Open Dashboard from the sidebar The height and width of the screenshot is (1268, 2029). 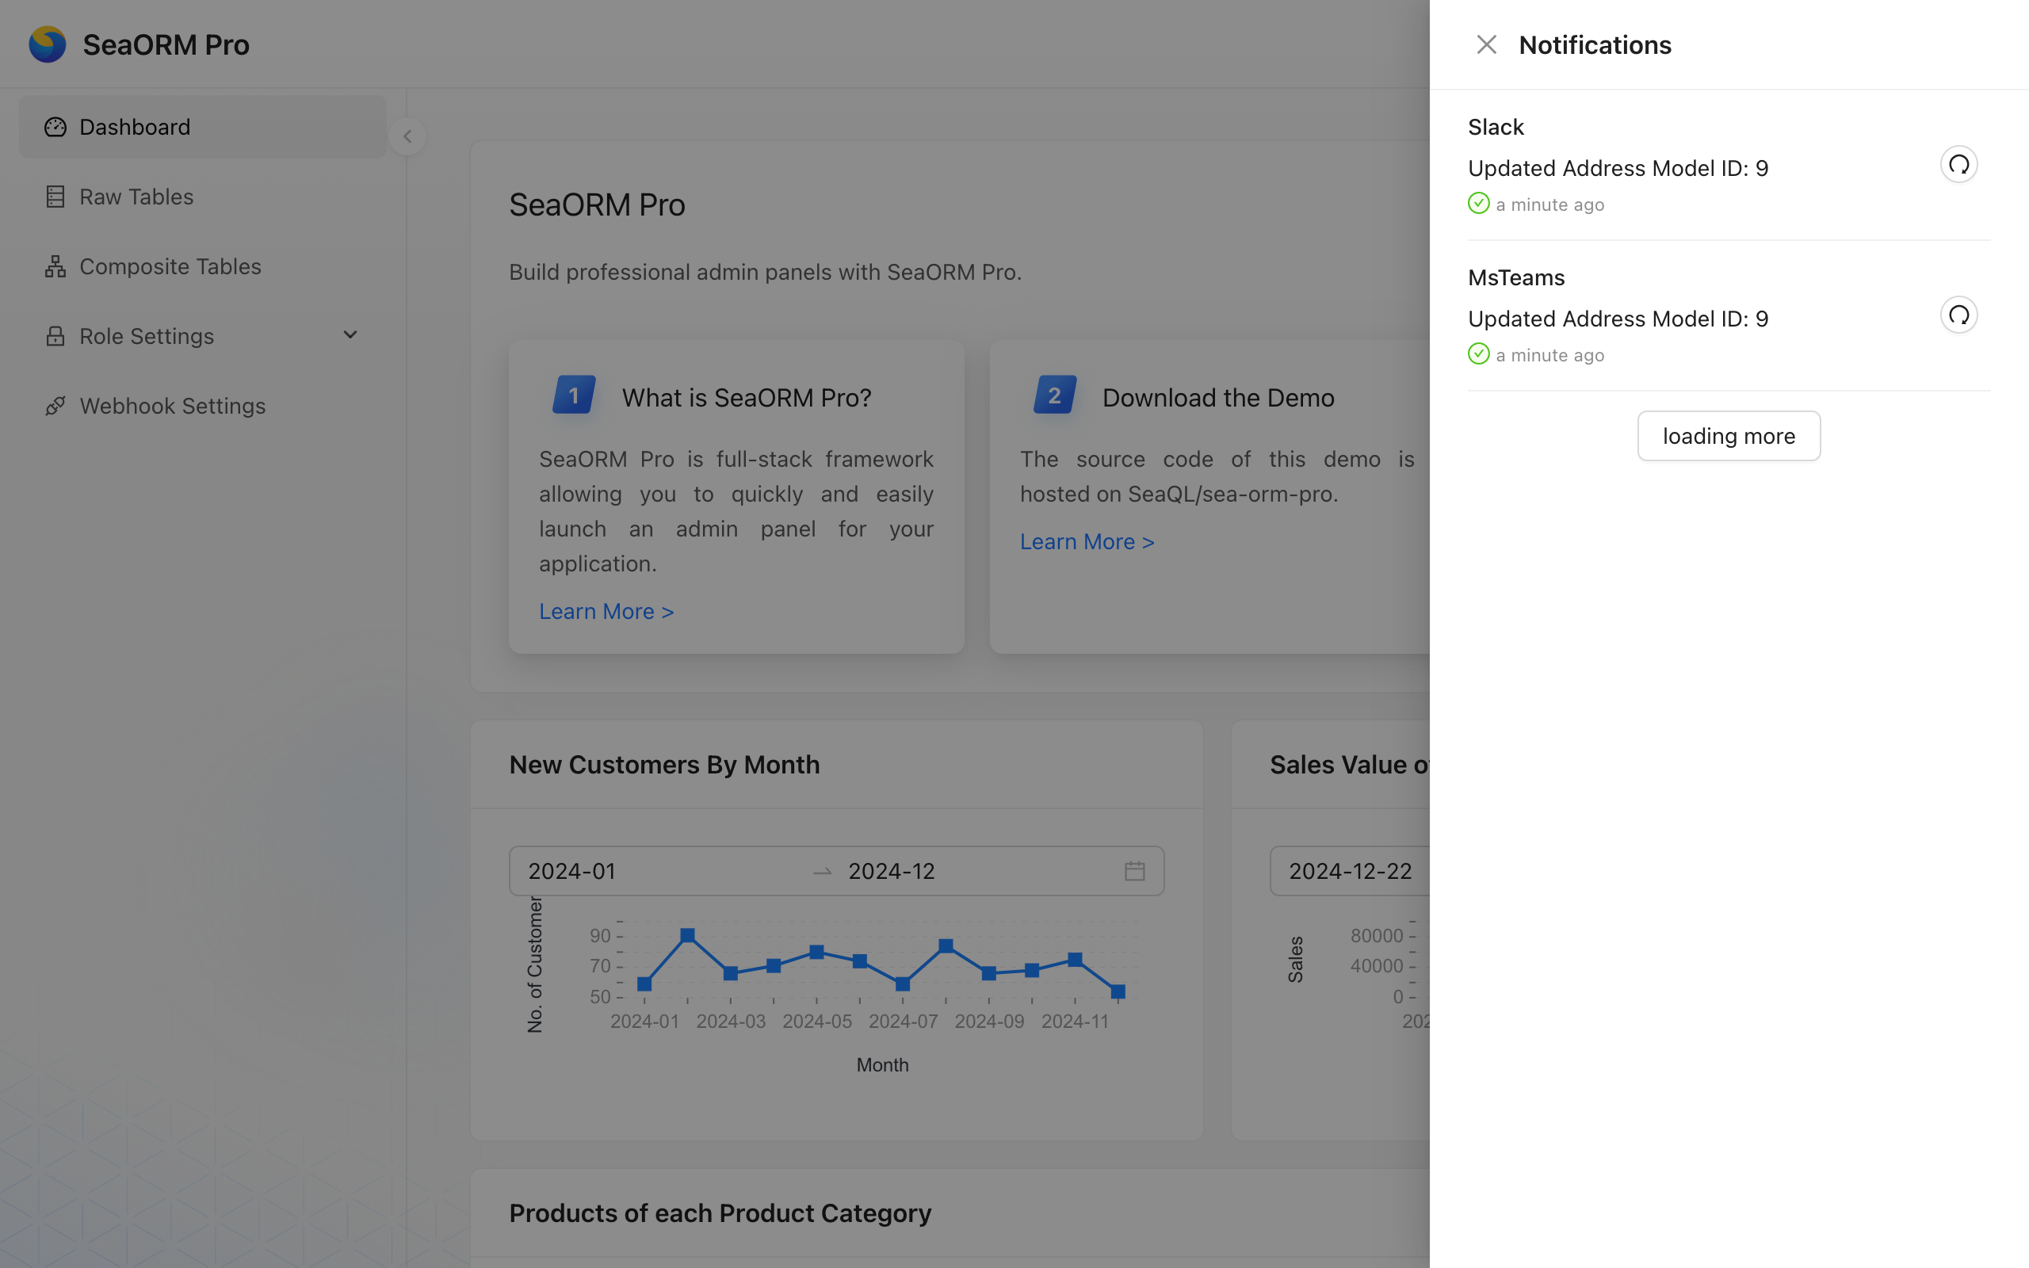pos(134,127)
